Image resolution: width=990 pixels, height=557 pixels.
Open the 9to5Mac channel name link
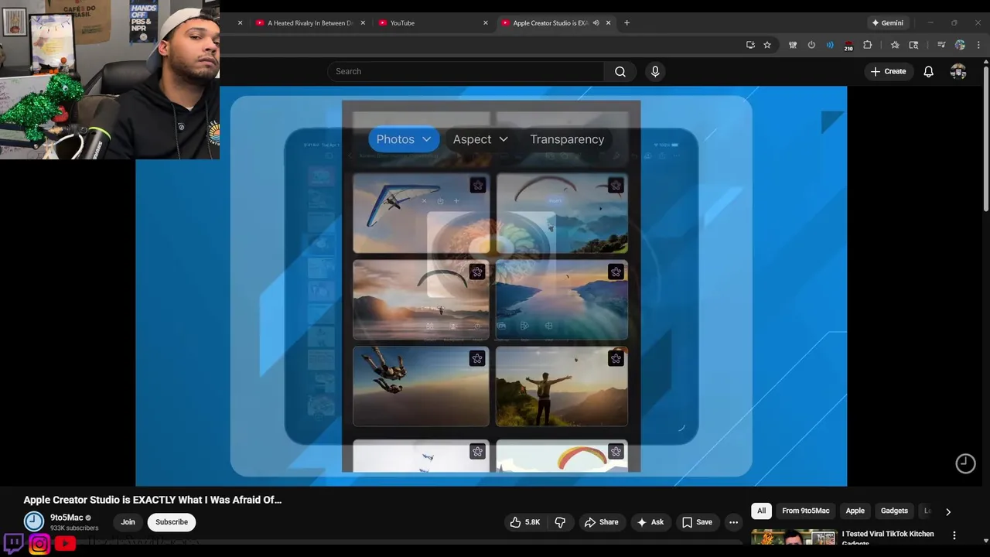coord(67,518)
